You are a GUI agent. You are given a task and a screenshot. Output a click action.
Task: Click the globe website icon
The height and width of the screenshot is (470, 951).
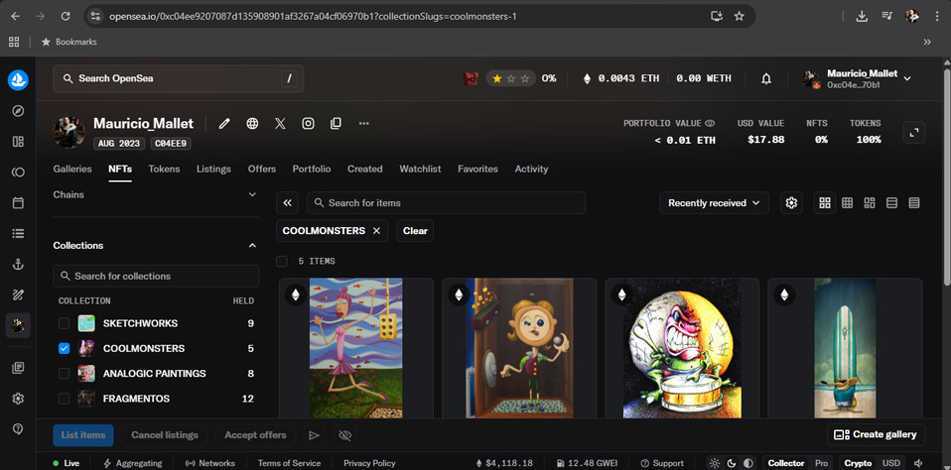click(252, 124)
